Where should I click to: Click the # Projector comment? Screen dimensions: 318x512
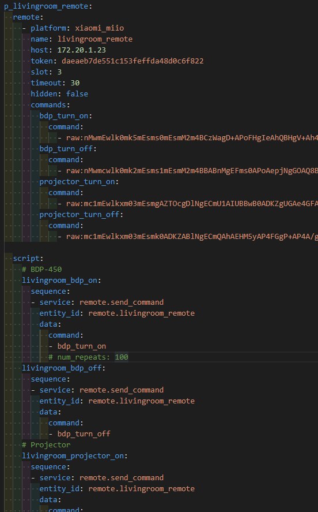pyautogui.click(x=46, y=444)
